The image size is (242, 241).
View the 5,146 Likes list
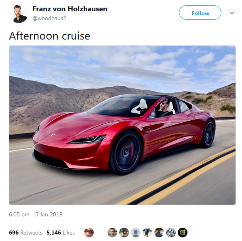[61, 233]
